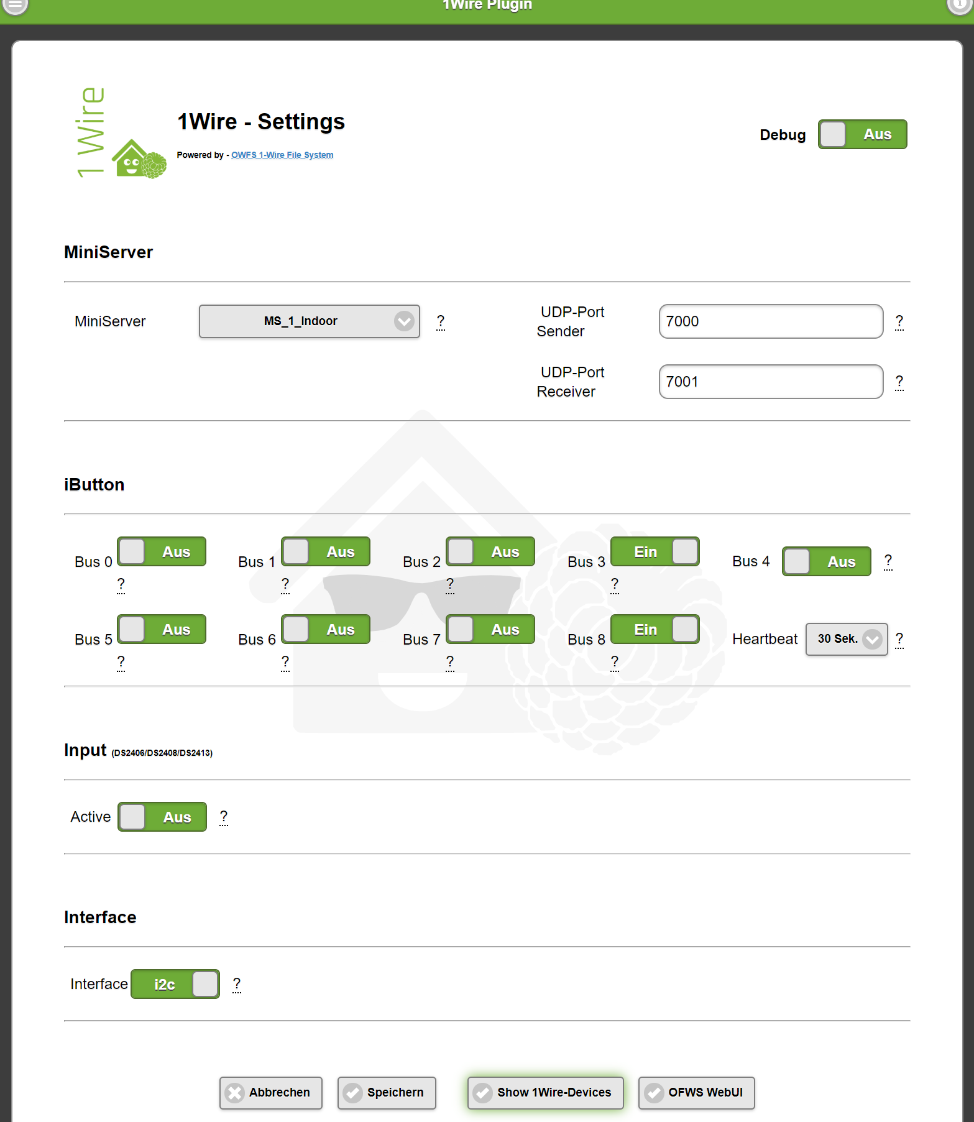This screenshot has height=1122, width=974.
Task: Click the info icon in the header
Action: pos(960,5)
